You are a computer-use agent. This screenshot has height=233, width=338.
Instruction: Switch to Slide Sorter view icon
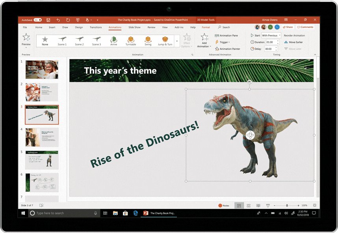(x=249, y=205)
